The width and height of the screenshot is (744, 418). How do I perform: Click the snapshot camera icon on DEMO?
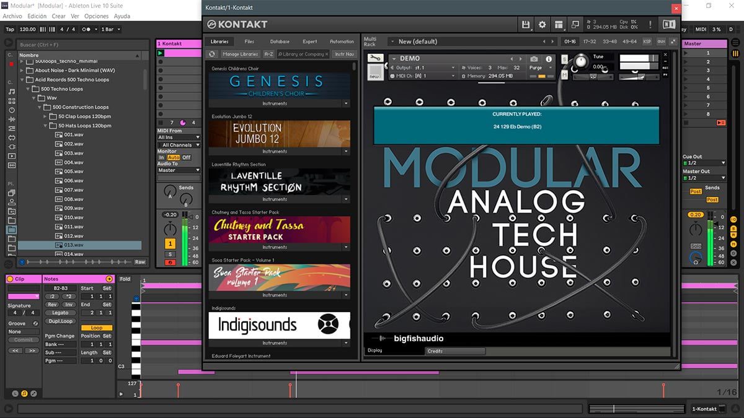pyautogui.click(x=534, y=59)
